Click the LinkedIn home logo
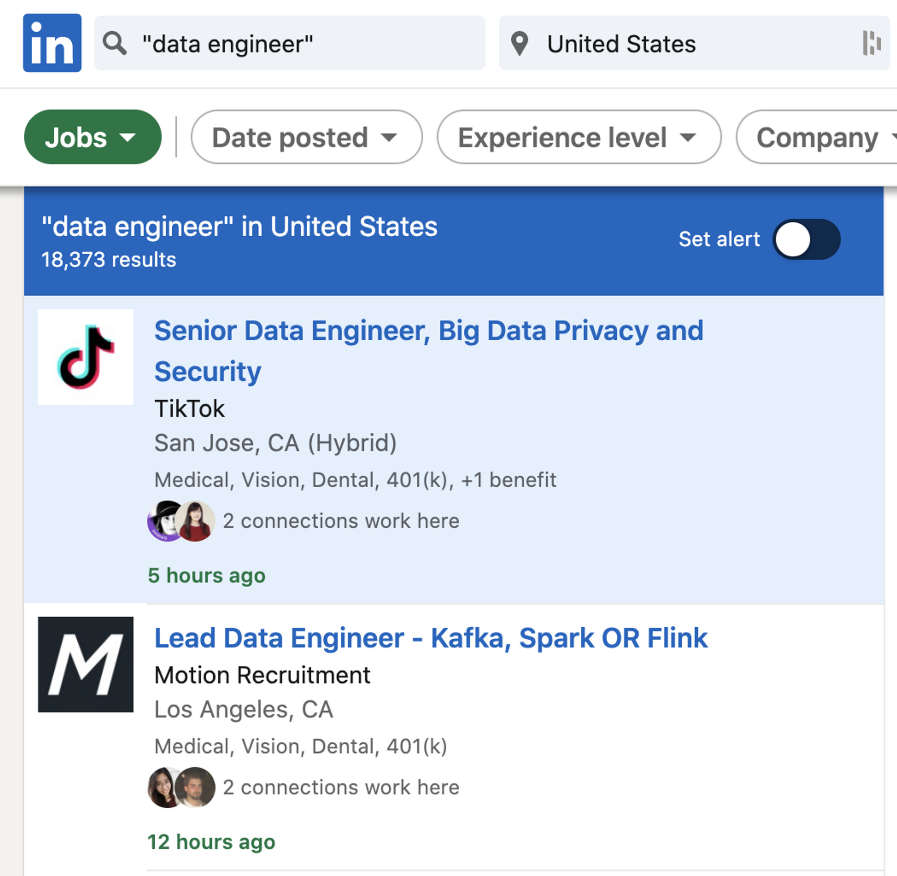 tap(52, 43)
